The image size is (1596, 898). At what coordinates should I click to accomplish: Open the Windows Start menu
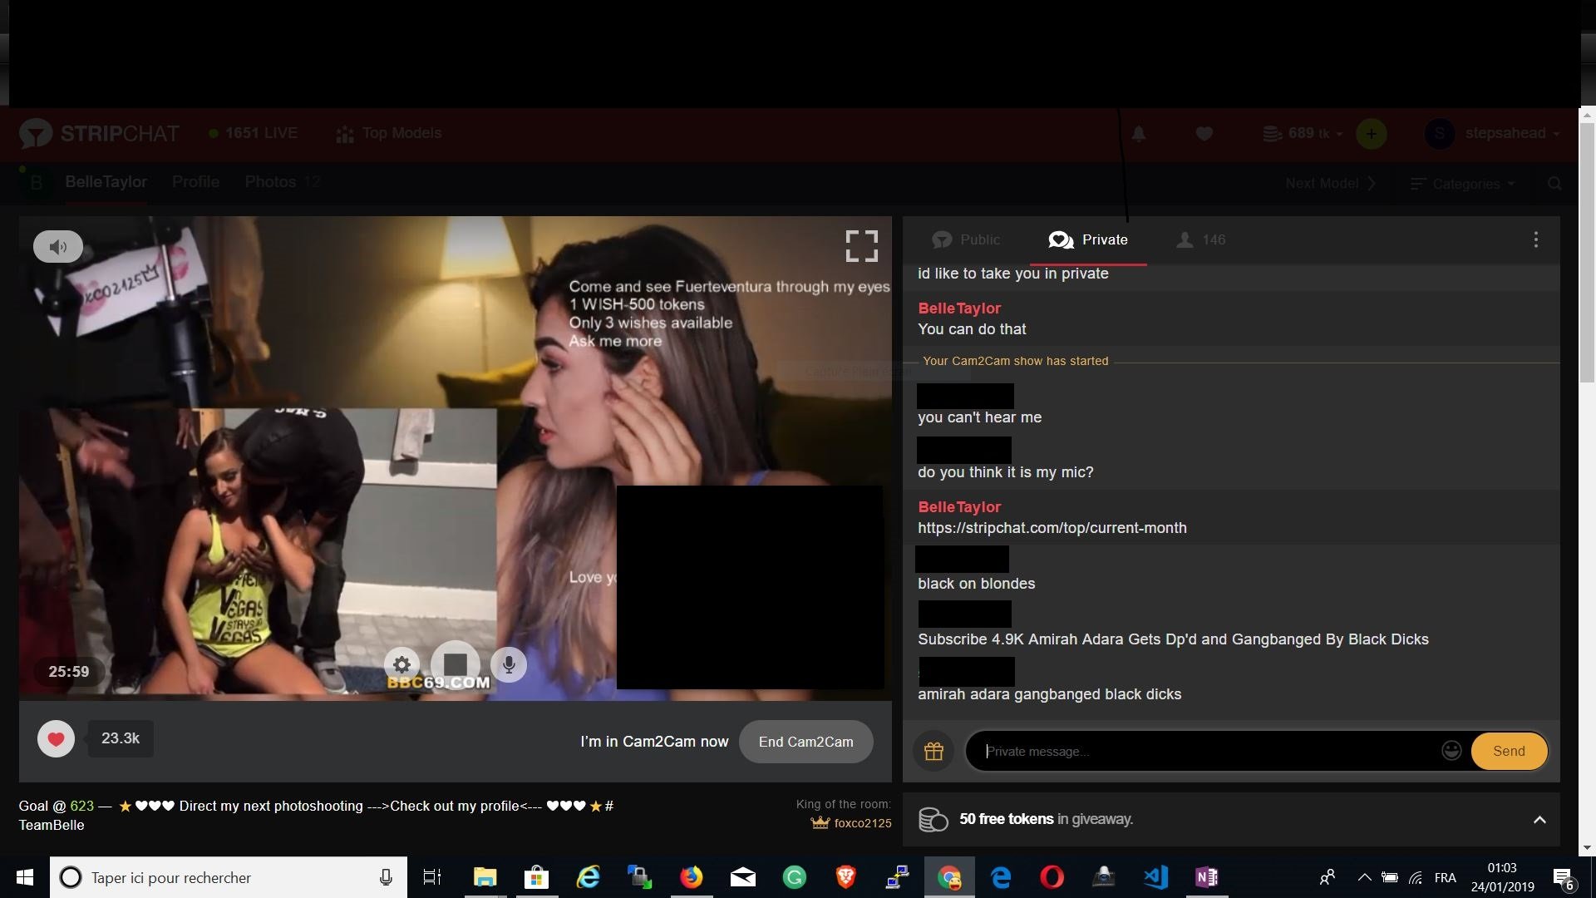(x=24, y=877)
